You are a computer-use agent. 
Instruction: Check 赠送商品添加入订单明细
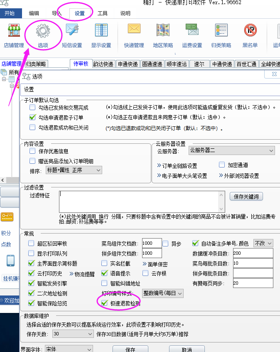(x=32, y=161)
